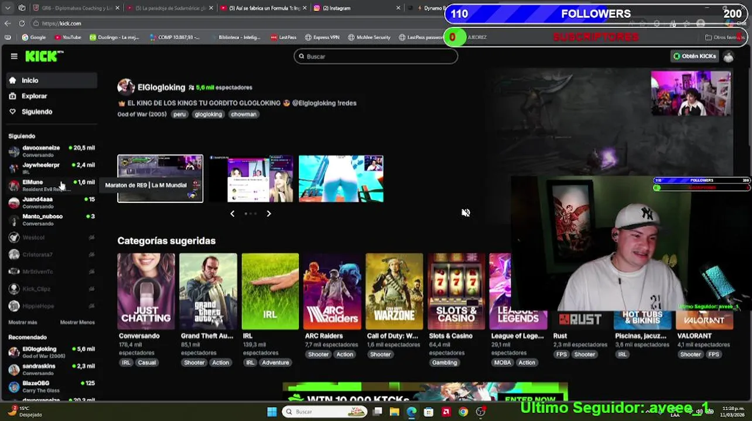Viewport: 752px width, 421px height.
Task: Open Grand Theft Auto category card
Action: 208,291
